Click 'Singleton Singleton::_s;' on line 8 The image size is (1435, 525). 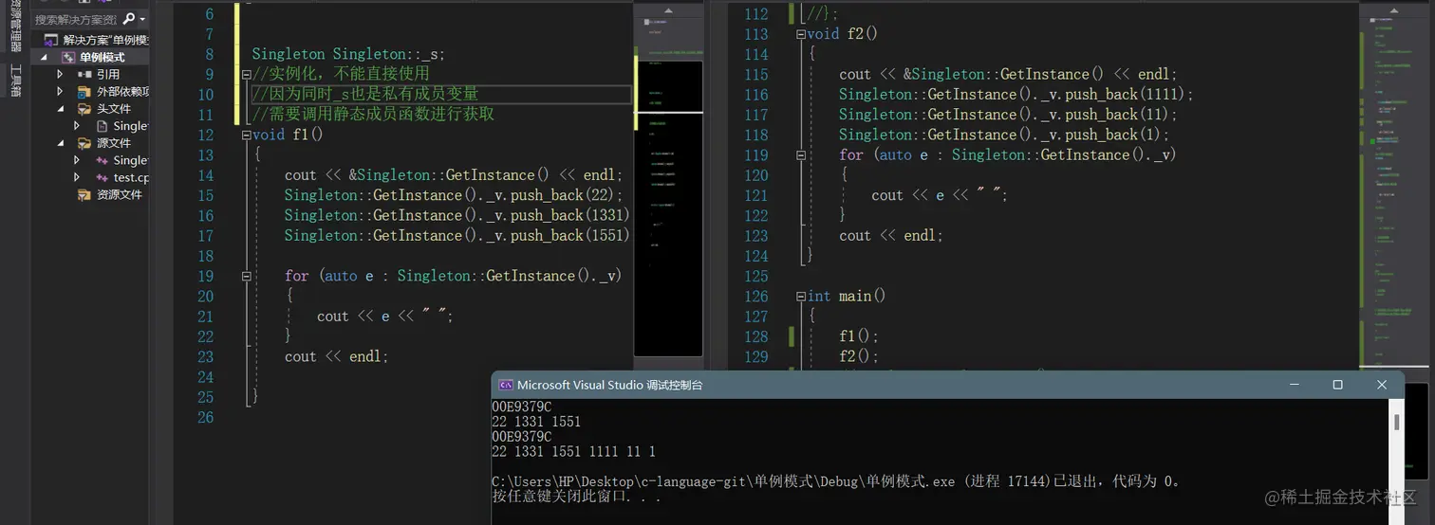coord(348,54)
